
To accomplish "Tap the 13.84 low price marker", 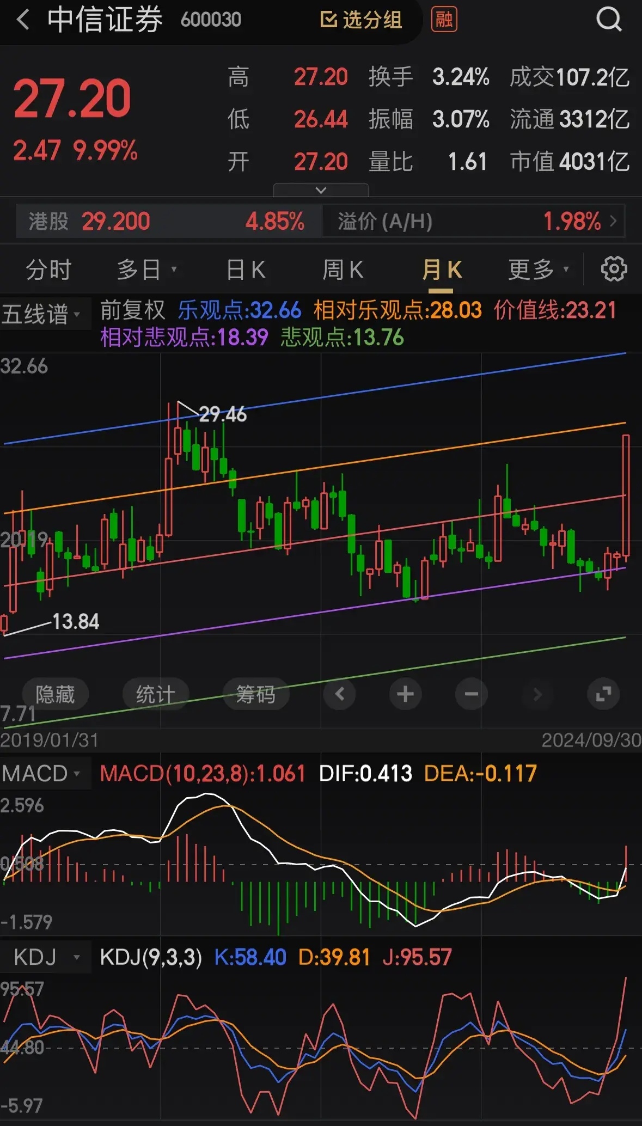I will click(x=76, y=621).
